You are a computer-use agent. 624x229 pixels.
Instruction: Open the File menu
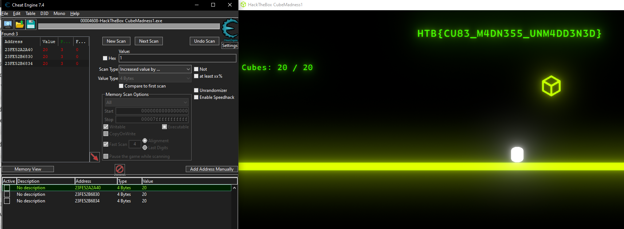coord(5,13)
